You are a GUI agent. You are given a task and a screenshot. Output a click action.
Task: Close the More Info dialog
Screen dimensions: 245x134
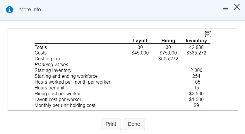(x=237, y=7)
